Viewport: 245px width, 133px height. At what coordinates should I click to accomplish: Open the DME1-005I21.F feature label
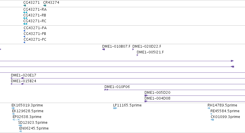click(x=150, y=52)
